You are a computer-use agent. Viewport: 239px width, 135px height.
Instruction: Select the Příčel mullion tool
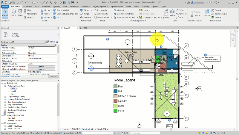57,18
